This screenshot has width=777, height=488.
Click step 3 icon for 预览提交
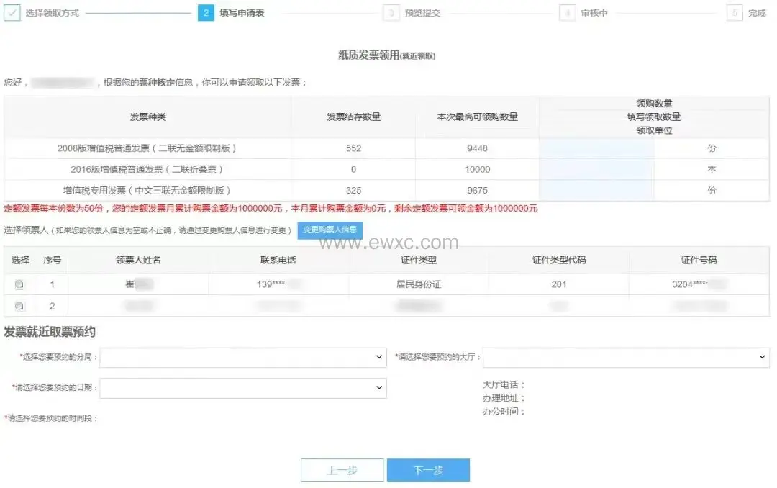(391, 12)
